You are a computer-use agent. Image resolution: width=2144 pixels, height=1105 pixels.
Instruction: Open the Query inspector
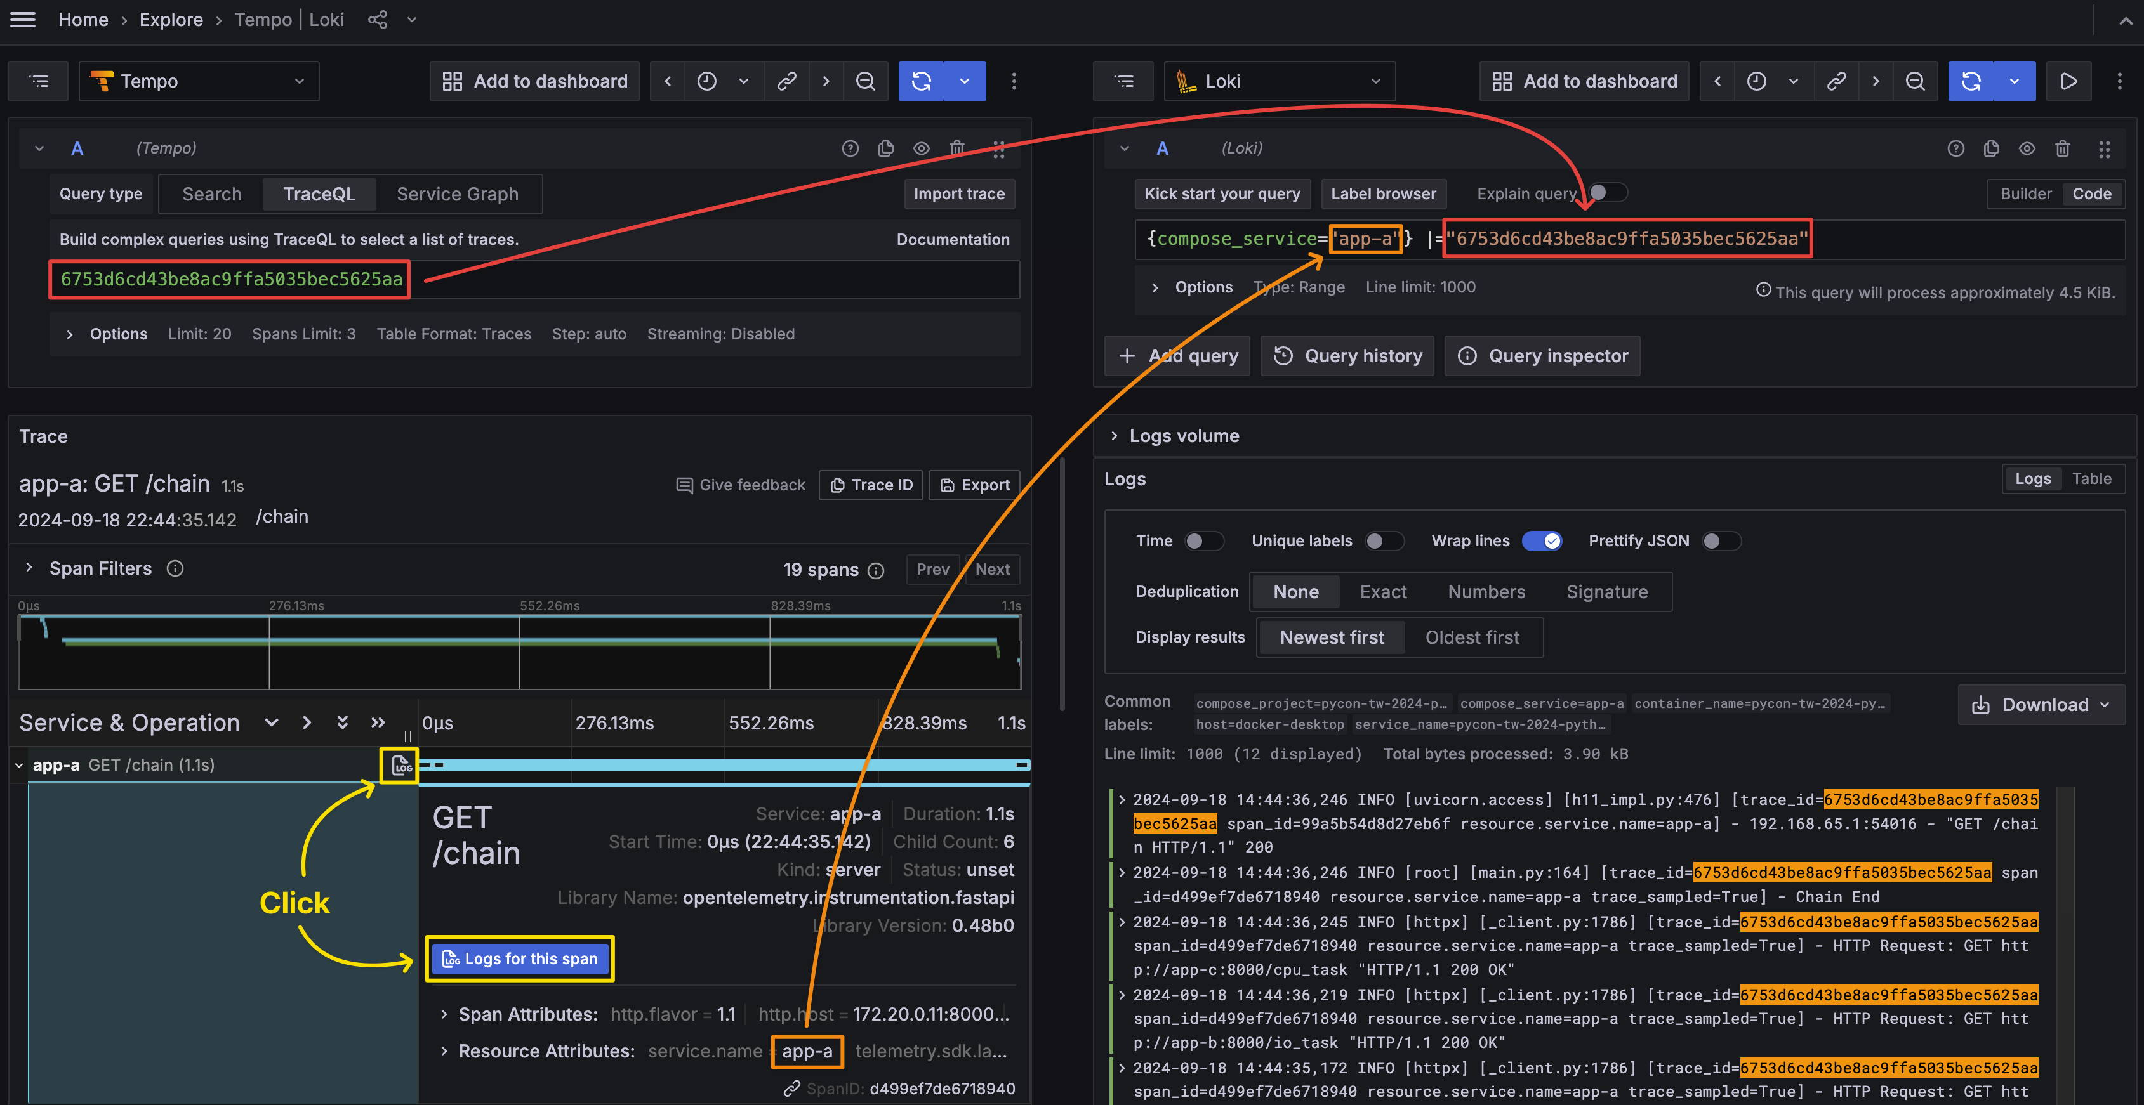coord(1542,356)
